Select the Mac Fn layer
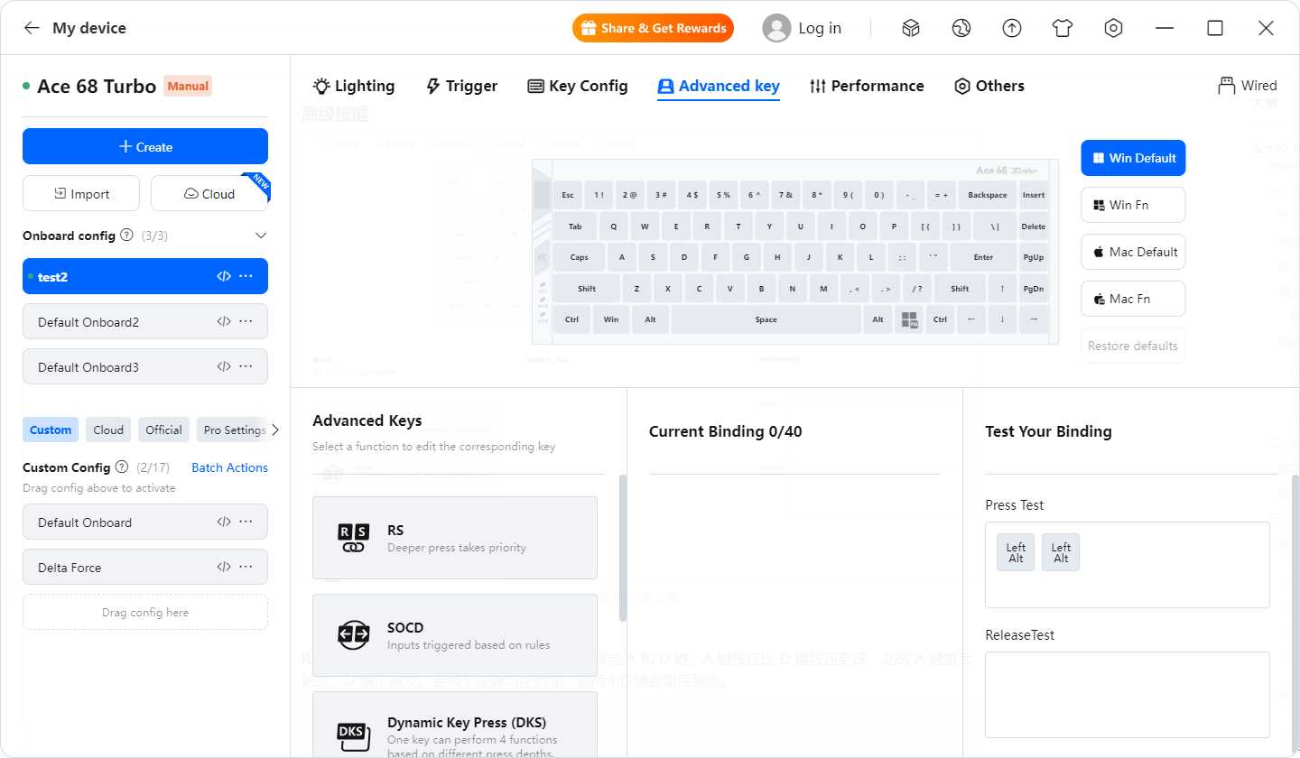This screenshot has width=1300, height=758. pos(1133,299)
